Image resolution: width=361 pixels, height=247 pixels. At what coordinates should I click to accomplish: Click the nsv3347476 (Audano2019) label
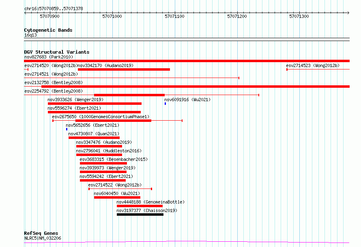pyautogui.click(x=104, y=142)
